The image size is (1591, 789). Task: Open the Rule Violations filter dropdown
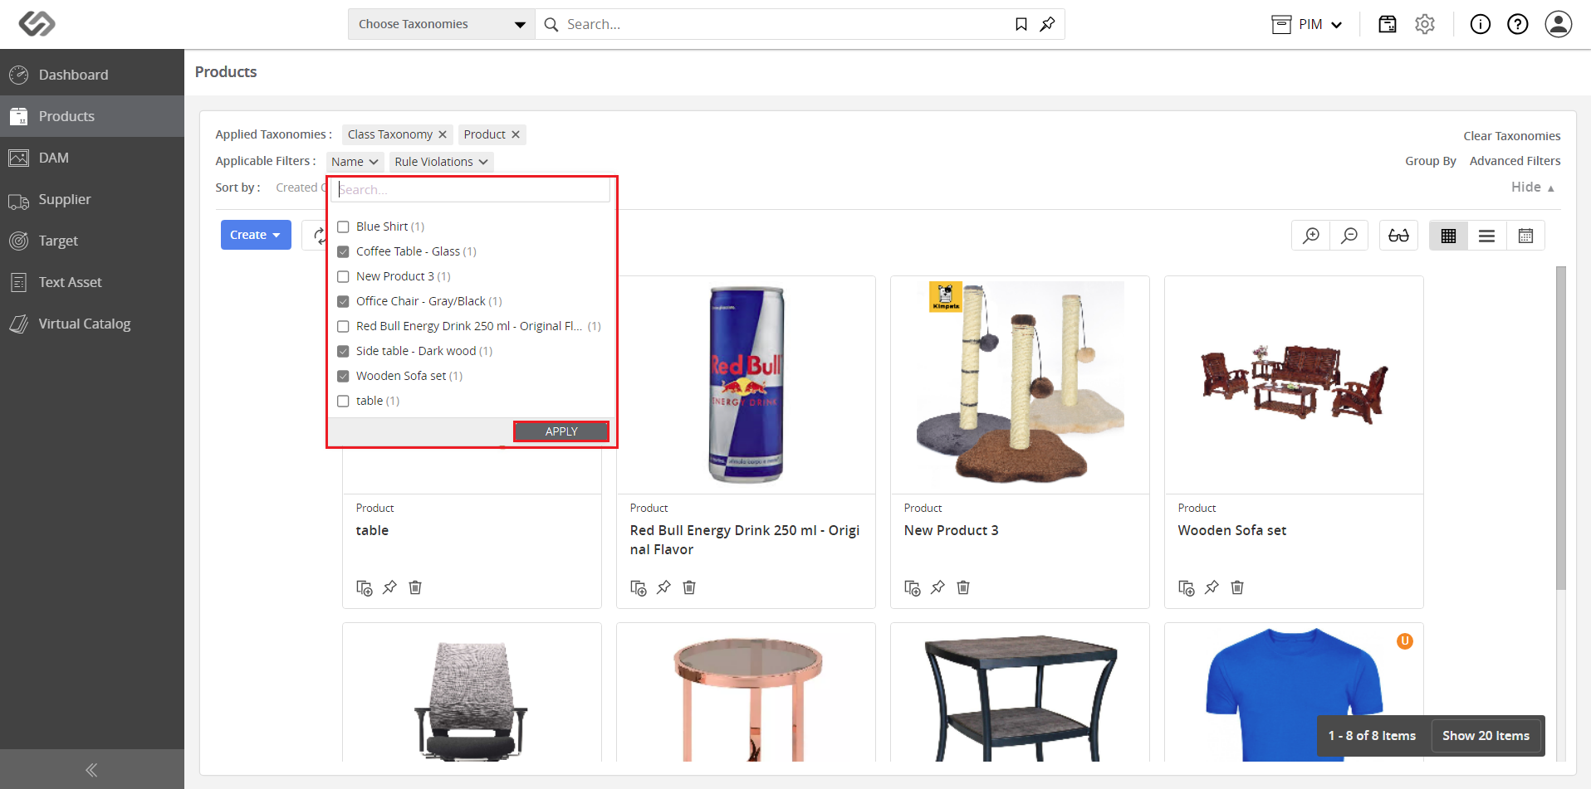click(442, 162)
